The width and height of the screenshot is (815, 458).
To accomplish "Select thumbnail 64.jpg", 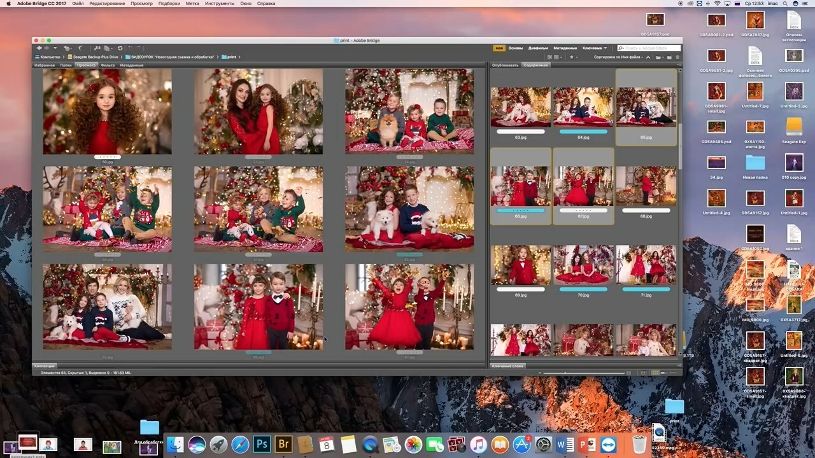I will [583, 107].
